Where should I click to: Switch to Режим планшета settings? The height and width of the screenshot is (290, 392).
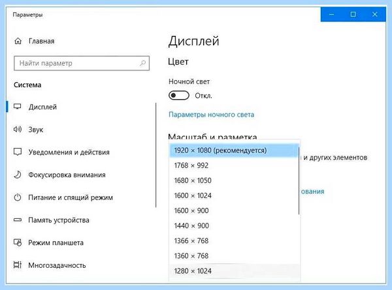(x=56, y=242)
